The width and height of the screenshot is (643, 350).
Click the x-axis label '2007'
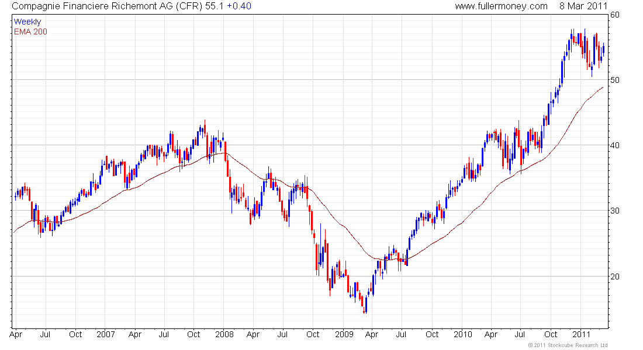pos(105,334)
